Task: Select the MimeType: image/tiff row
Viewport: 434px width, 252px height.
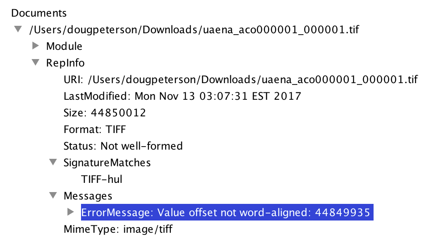Action: tap(118, 229)
